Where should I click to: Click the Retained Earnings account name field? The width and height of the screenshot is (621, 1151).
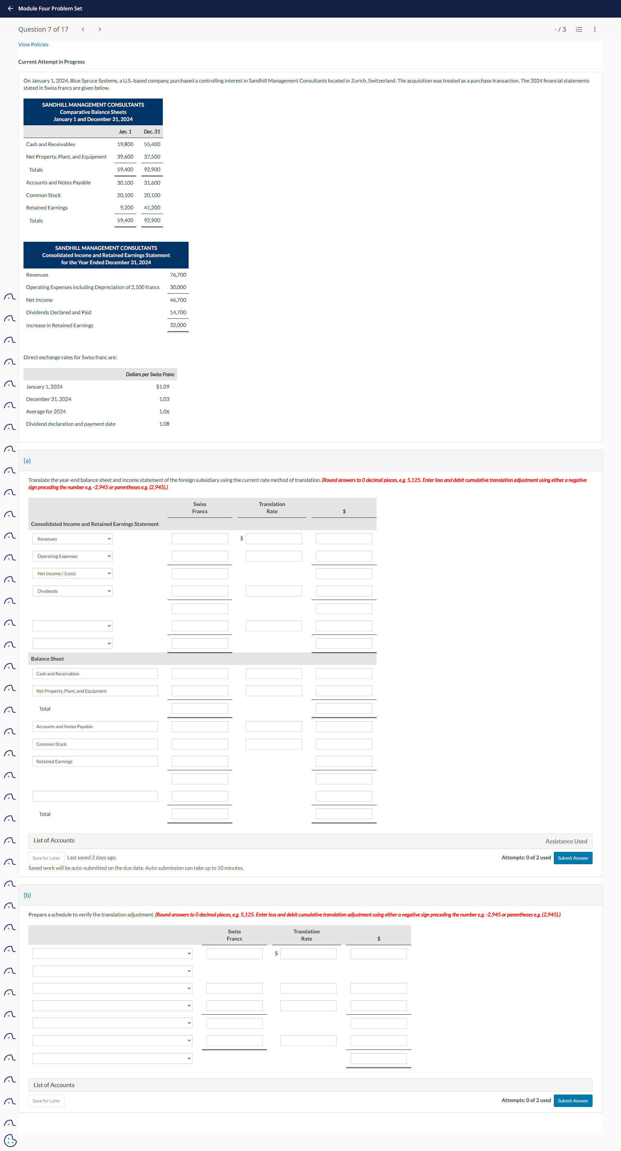point(95,761)
